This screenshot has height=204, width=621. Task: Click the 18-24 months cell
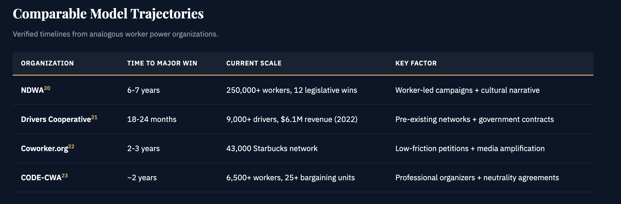click(x=152, y=119)
